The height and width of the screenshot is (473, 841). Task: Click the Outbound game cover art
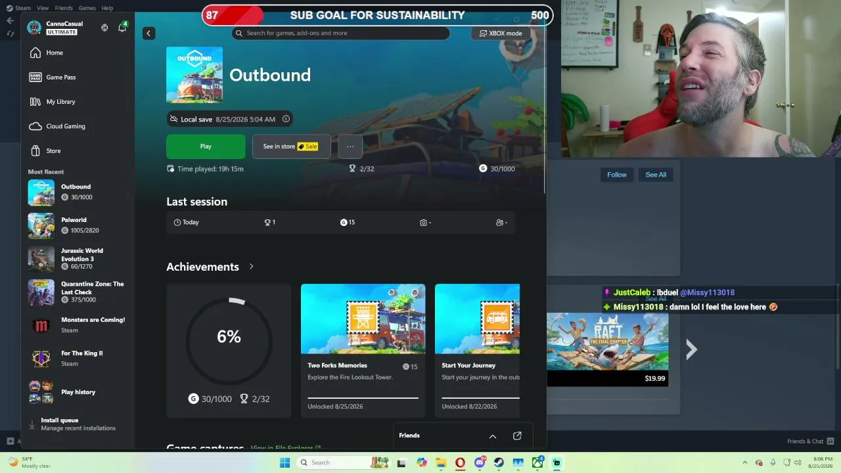(x=194, y=75)
